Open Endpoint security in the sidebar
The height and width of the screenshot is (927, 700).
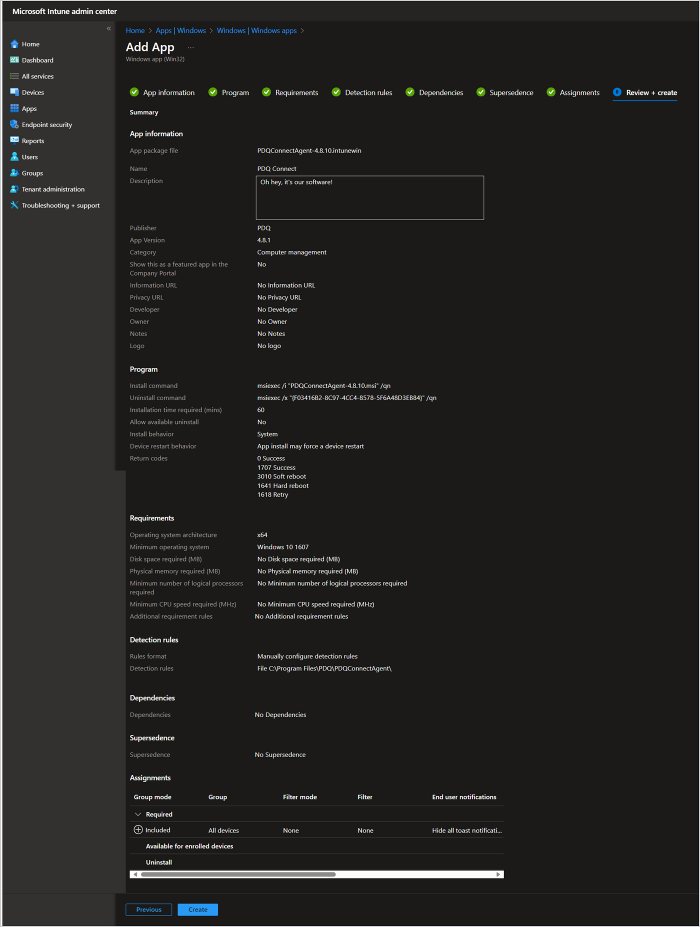(x=47, y=124)
